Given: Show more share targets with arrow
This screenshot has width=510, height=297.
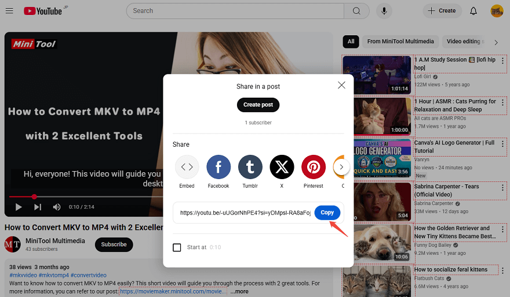Looking at the screenshot, I should 341,167.
